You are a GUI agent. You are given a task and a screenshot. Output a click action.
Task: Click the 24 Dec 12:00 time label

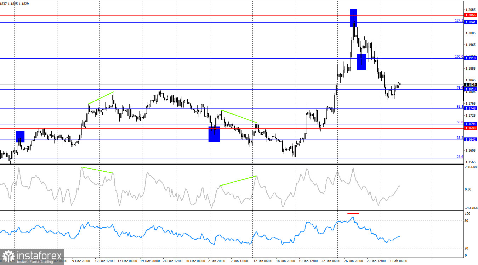[172, 261]
